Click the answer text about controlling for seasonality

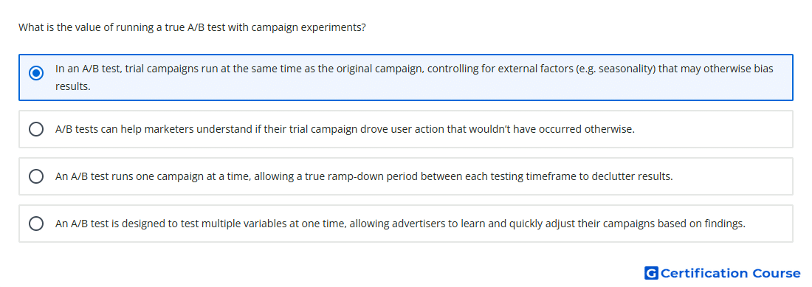tap(414, 77)
